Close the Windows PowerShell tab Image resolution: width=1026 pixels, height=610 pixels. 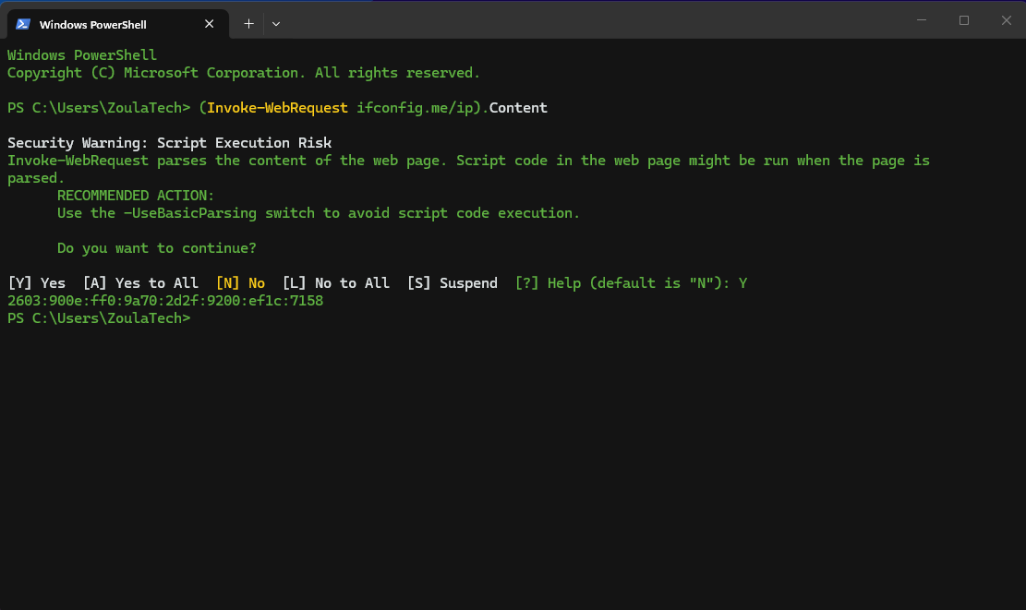pos(210,24)
